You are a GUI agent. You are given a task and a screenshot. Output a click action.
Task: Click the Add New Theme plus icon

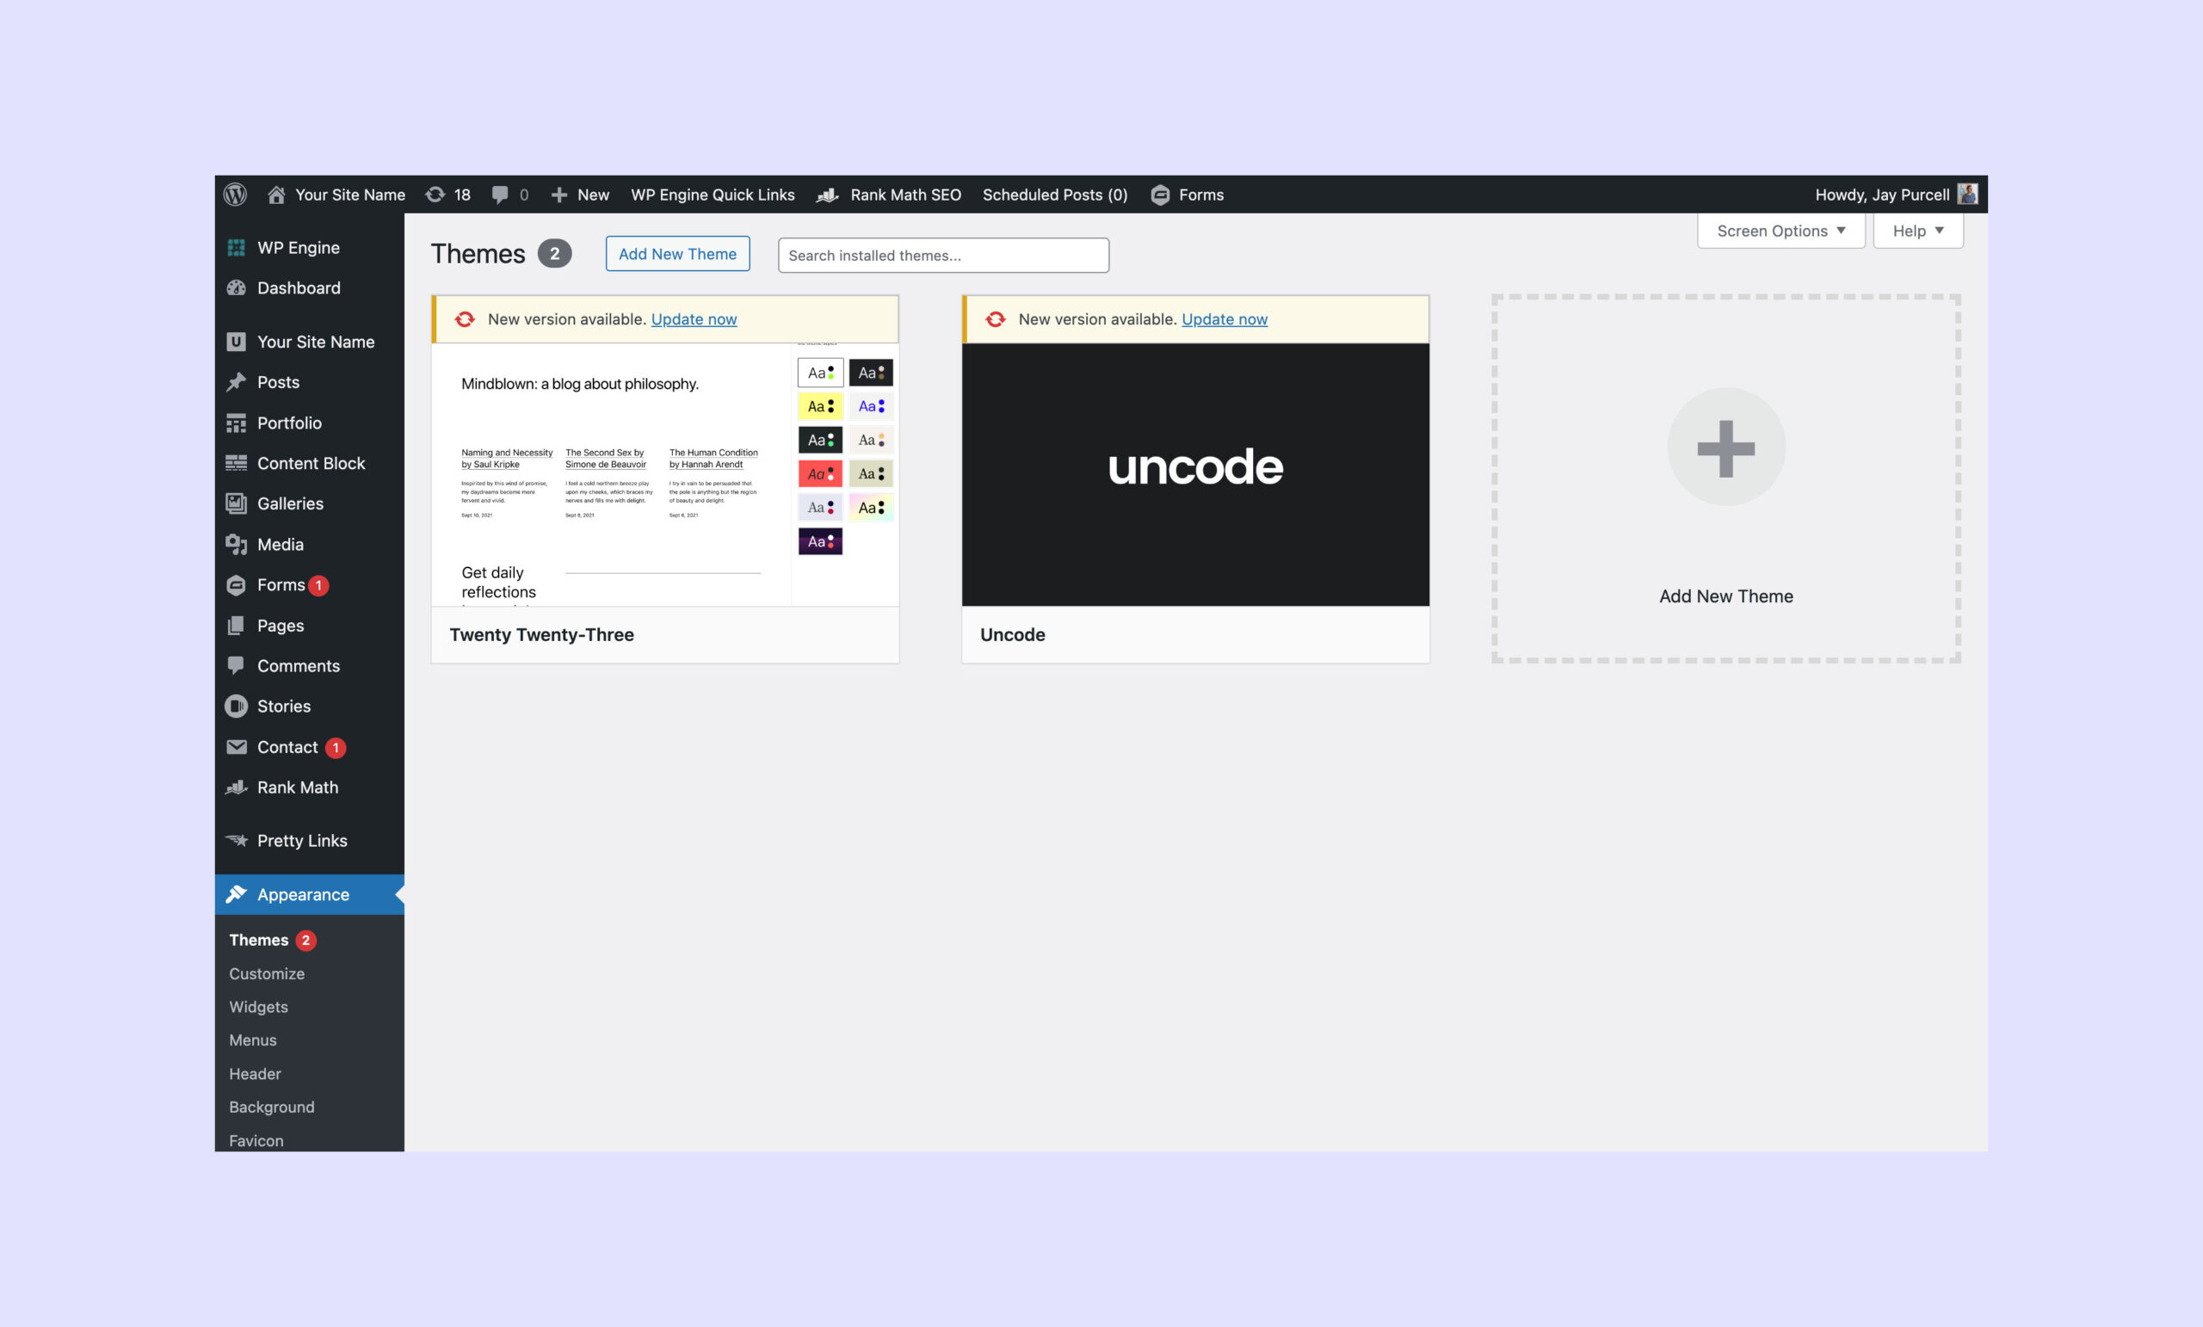pyautogui.click(x=1723, y=446)
